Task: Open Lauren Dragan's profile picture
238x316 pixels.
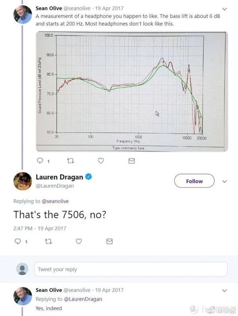Action: pos(23,181)
